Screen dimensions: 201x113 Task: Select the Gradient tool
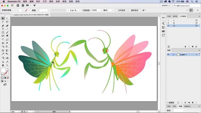click(x=7, y=51)
